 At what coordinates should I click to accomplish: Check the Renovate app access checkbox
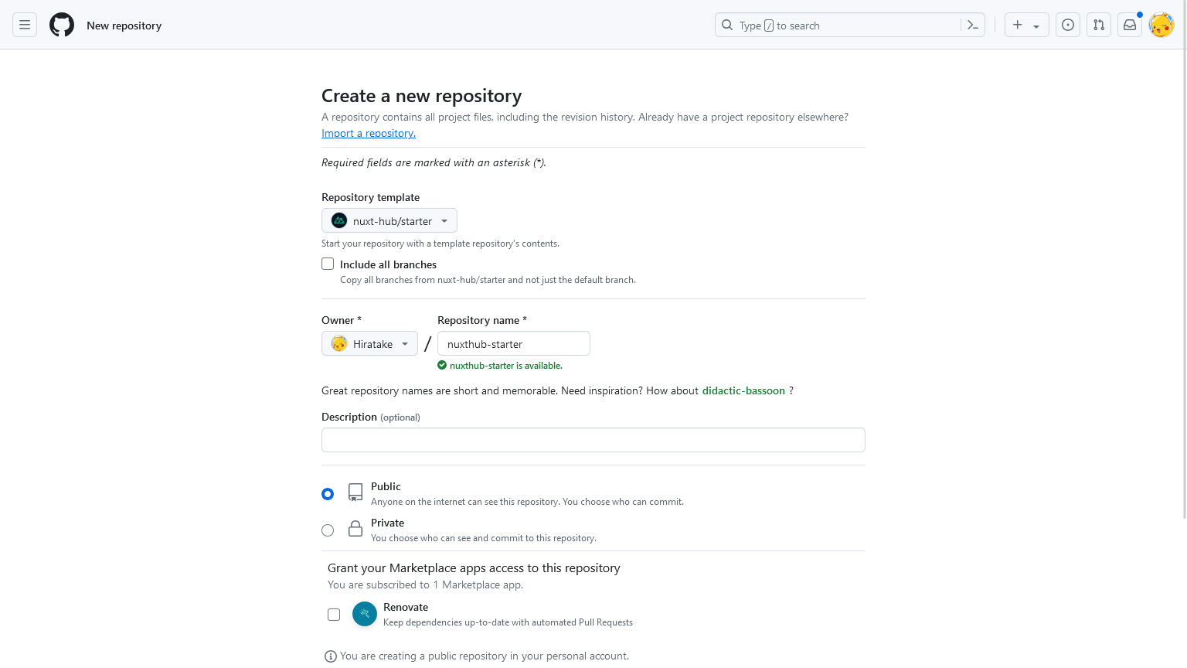[334, 615]
